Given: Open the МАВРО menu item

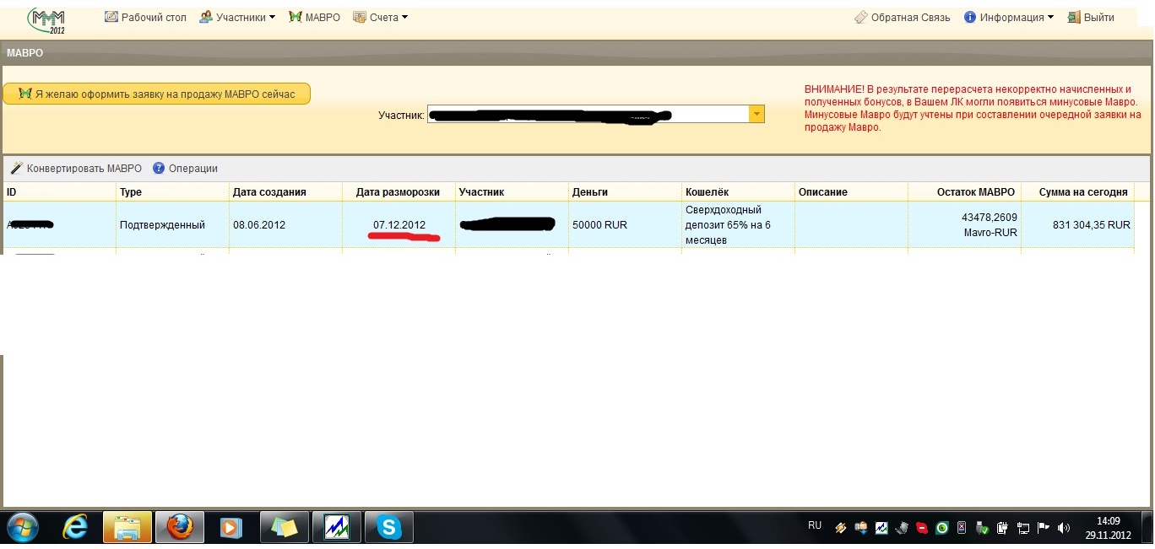Looking at the screenshot, I should click(314, 17).
